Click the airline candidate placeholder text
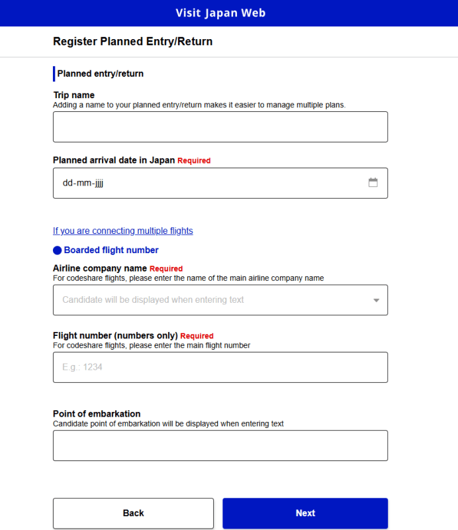The height and width of the screenshot is (530, 458). [153, 300]
